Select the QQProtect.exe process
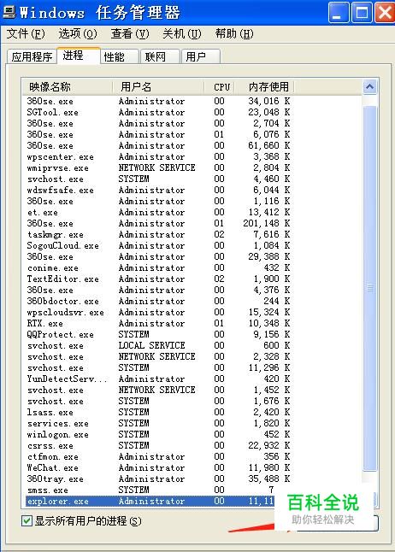 (x=158, y=334)
